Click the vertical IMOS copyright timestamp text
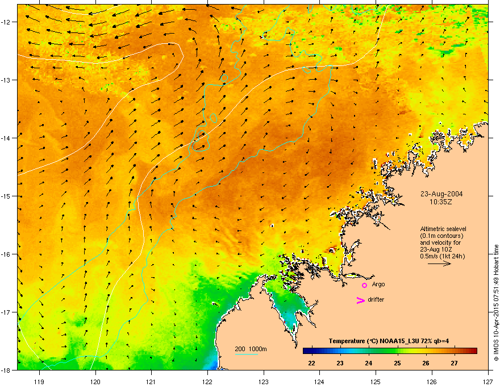500x387 pixels. [496, 303]
